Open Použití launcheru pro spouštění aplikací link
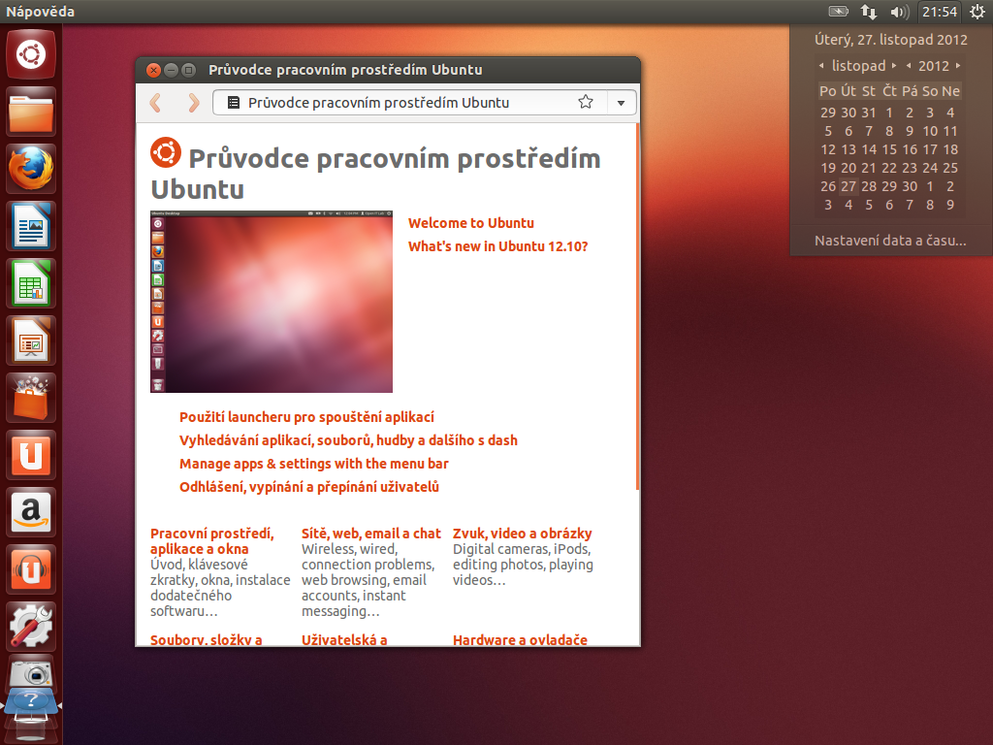Viewport: 993px width, 745px height. (306, 417)
